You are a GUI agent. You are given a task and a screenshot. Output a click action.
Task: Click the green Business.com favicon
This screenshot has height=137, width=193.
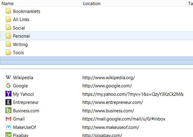click(8, 110)
